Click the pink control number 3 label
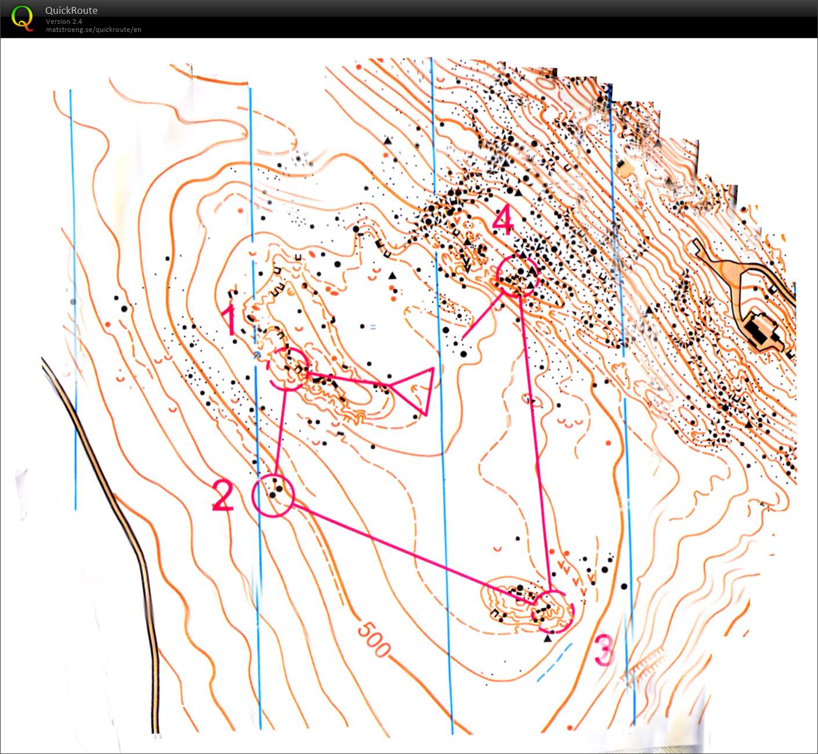 pyautogui.click(x=604, y=650)
